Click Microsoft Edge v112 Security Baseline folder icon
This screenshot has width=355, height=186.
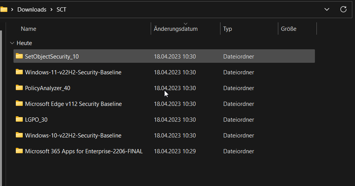[19, 104]
